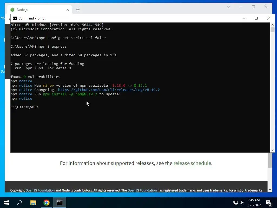This screenshot has width=277, height=208.
Task: Click the Command Prompt title bar icon
Action: click(x=15, y=18)
